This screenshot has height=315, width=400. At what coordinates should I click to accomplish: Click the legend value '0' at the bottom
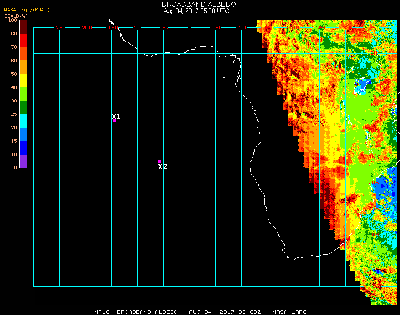pyautogui.click(x=16, y=168)
